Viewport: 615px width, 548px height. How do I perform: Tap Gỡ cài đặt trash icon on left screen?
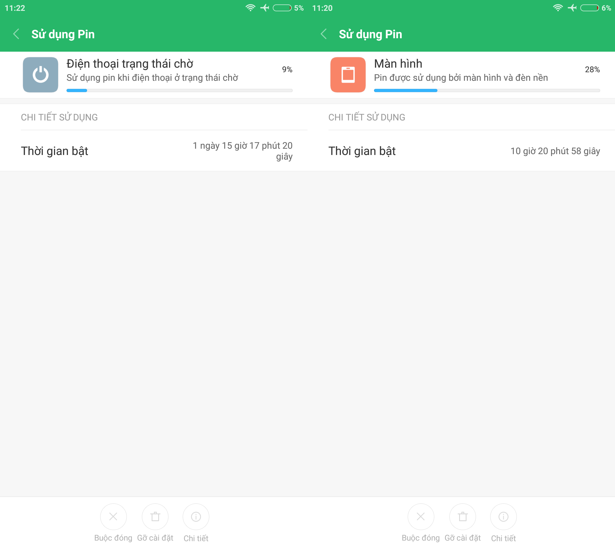[x=155, y=517]
